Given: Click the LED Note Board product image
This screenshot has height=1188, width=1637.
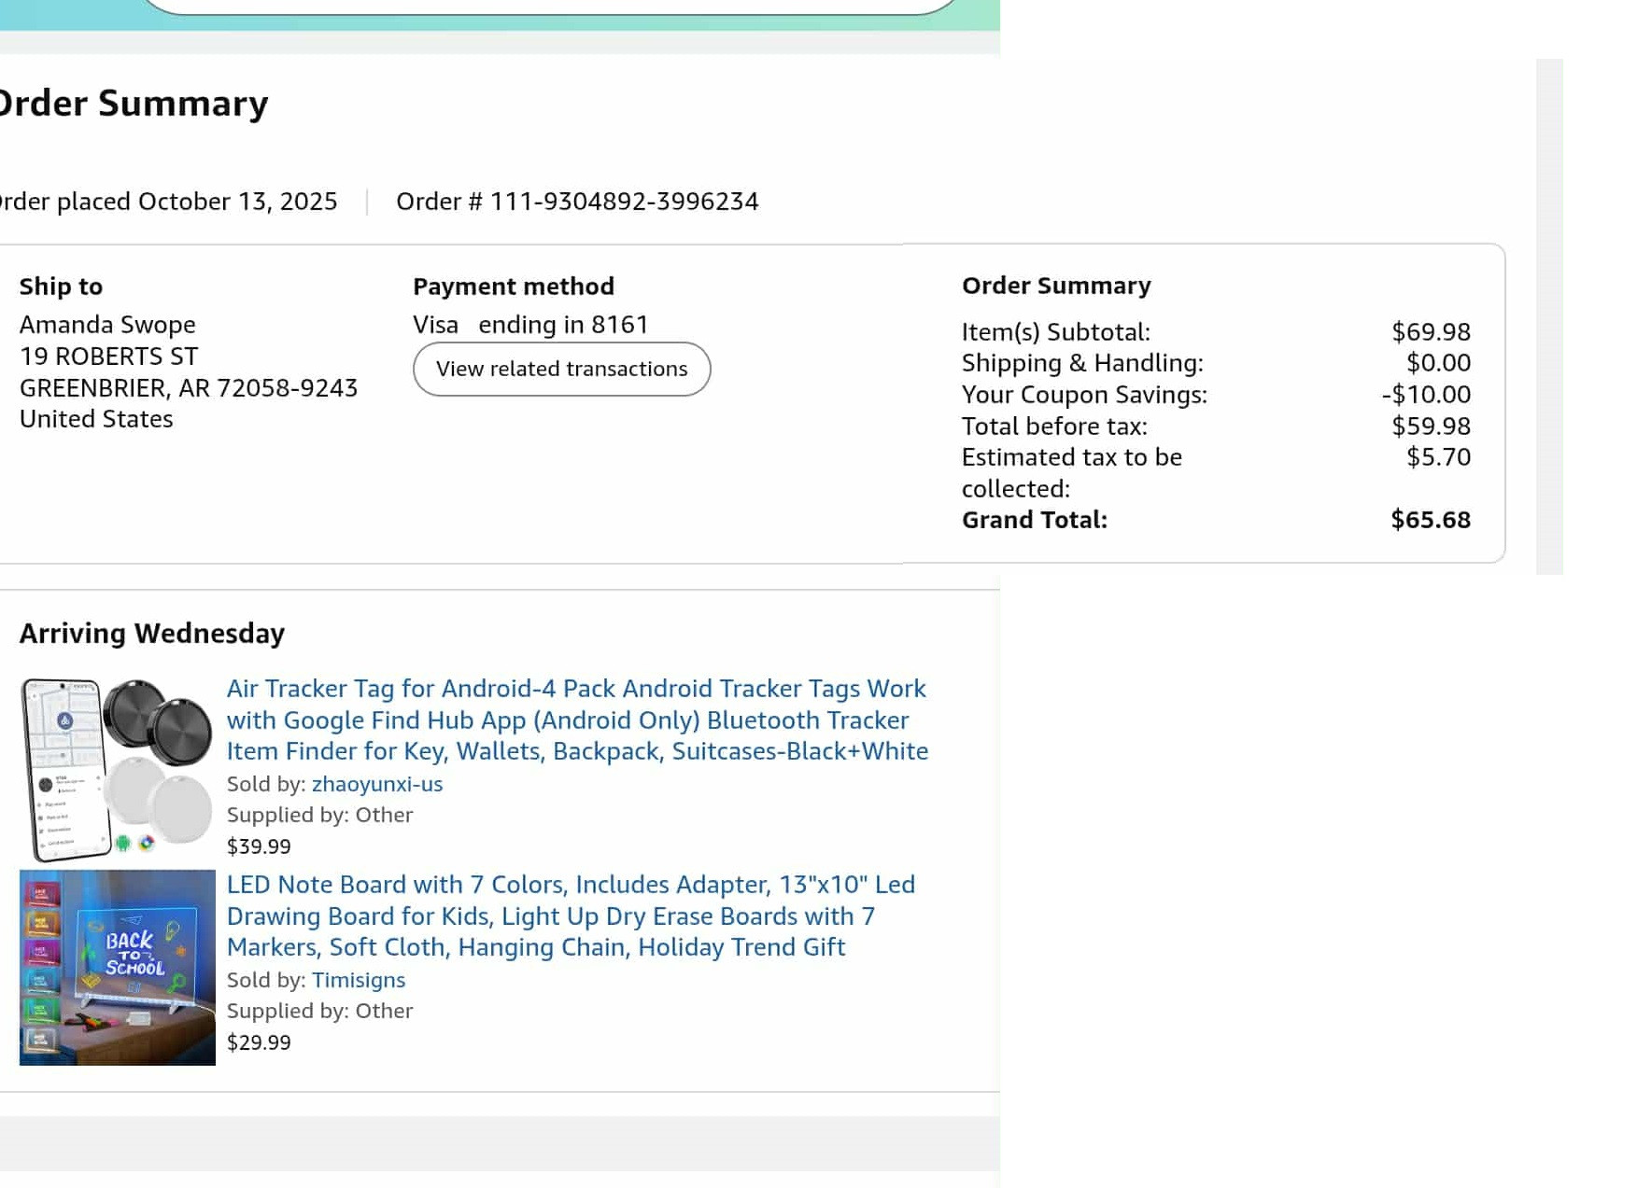Looking at the screenshot, I should coord(118,968).
